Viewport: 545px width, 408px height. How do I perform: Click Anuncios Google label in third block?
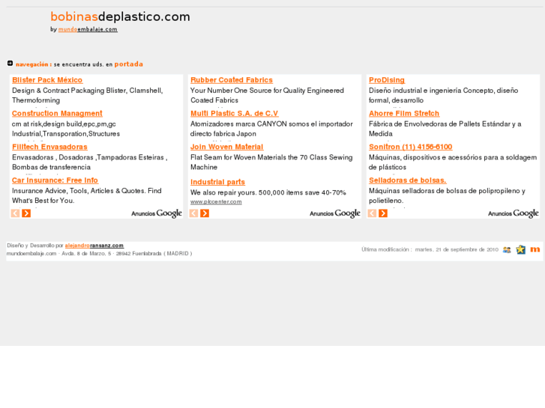(x=514, y=213)
